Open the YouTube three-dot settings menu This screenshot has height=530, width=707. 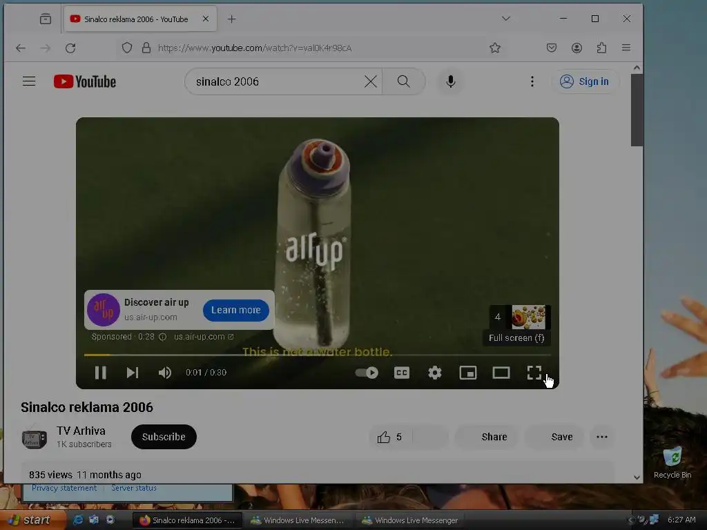tap(532, 81)
